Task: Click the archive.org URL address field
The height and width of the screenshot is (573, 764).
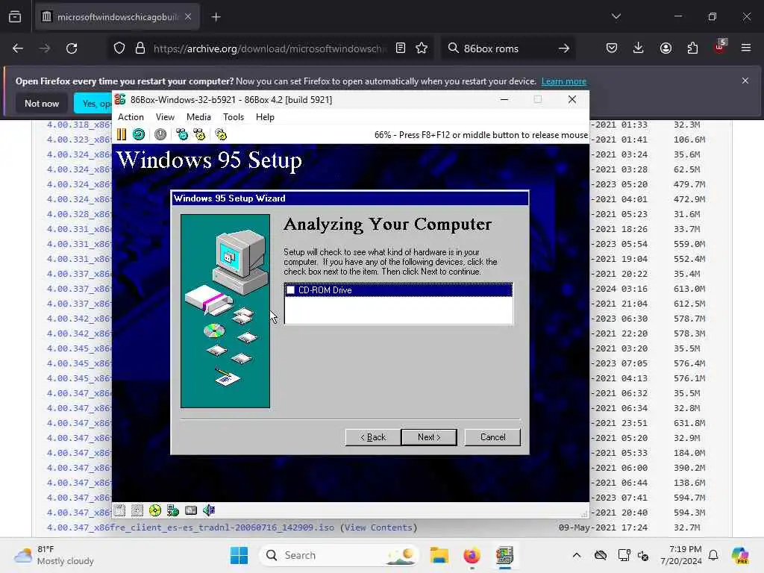Action: click(x=269, y=48)
